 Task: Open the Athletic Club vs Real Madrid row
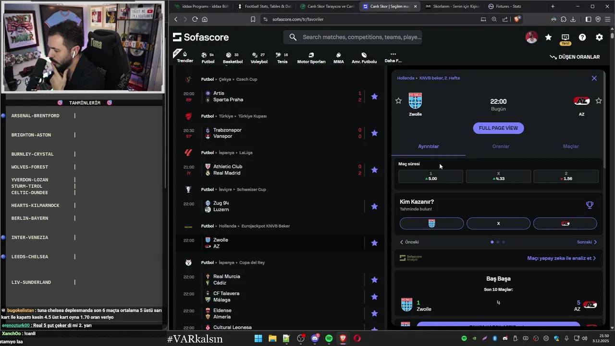280,170
